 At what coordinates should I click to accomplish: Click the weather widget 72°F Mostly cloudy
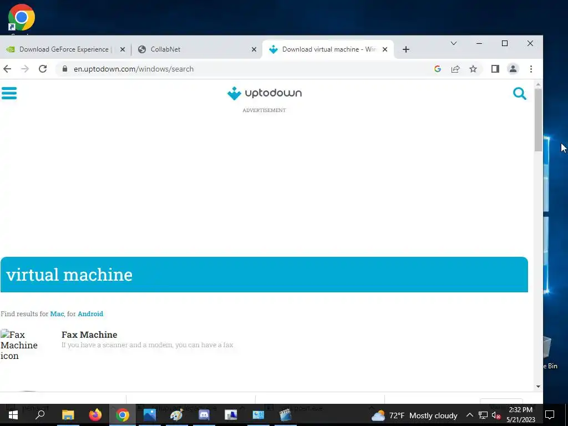[414, 415]
